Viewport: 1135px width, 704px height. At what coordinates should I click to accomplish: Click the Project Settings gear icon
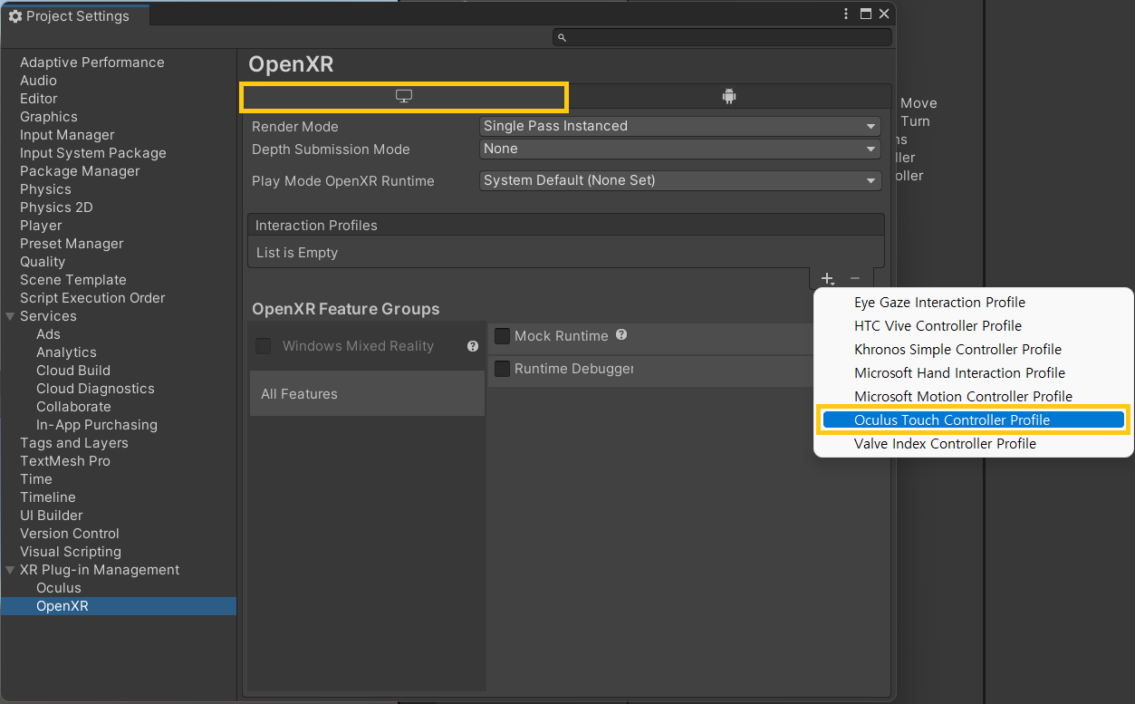(14, 16)
